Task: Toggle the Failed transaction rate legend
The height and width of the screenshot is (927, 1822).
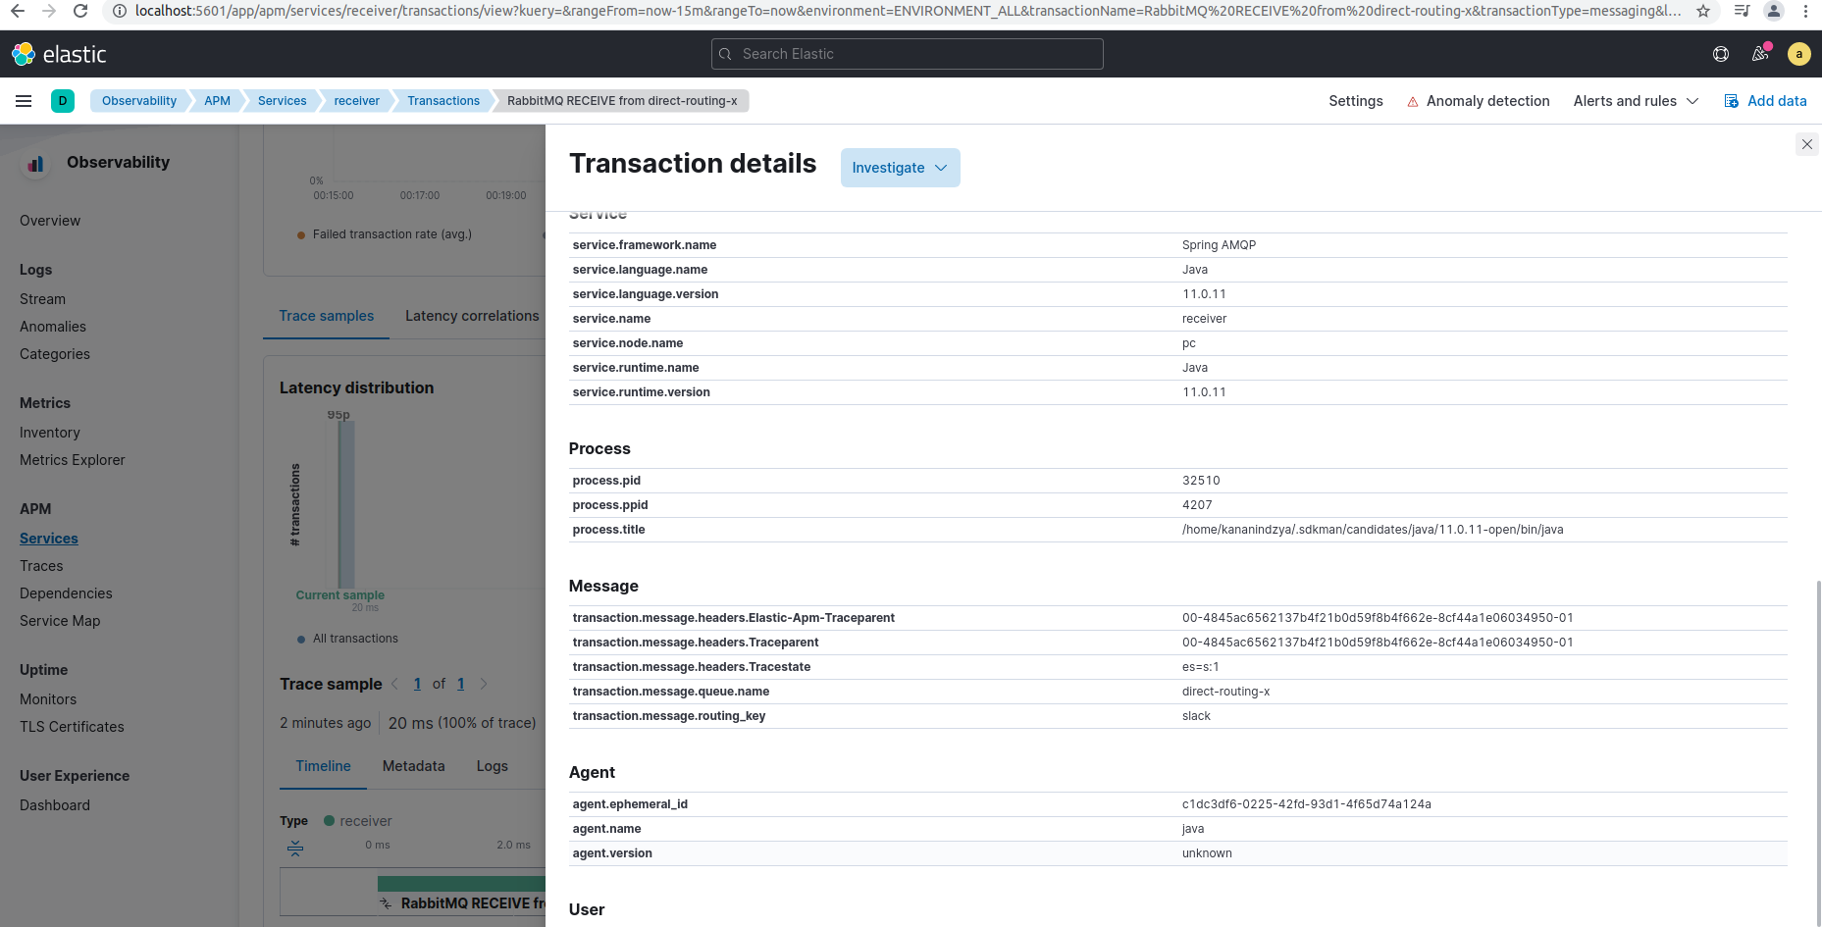Action: tap(385, 234)
